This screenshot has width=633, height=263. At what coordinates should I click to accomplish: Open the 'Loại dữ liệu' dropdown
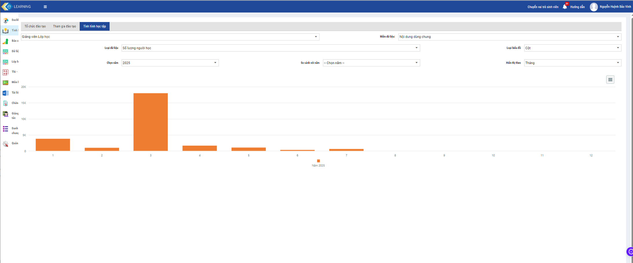point(271,48)
